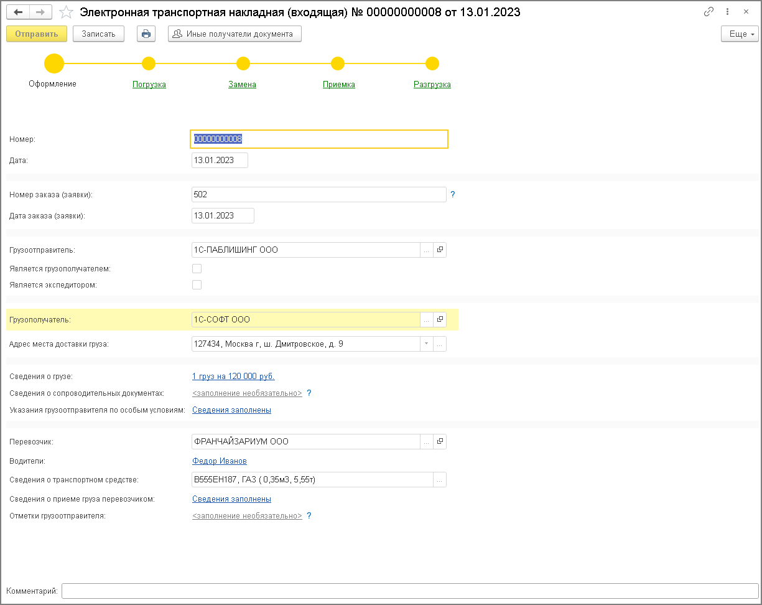The width and height of the screenshot is (762, 605).
Task: Click into the Комментарий text field
Action: point(409,591)
